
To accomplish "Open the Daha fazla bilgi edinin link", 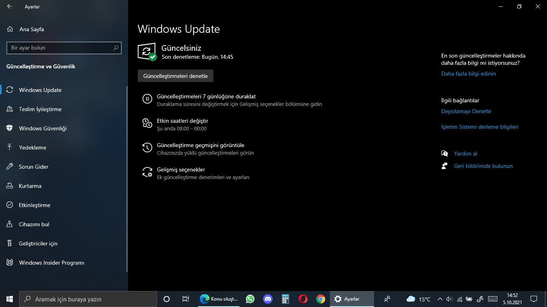I will coord(469,74).
